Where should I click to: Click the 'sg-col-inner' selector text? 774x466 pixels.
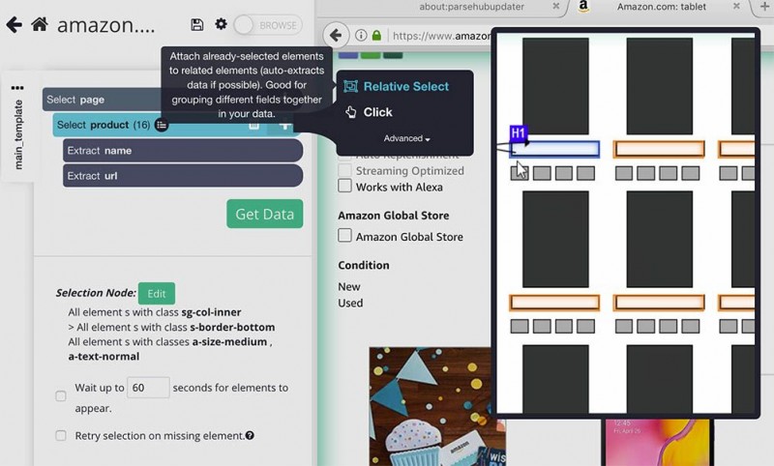click(211, 312)
